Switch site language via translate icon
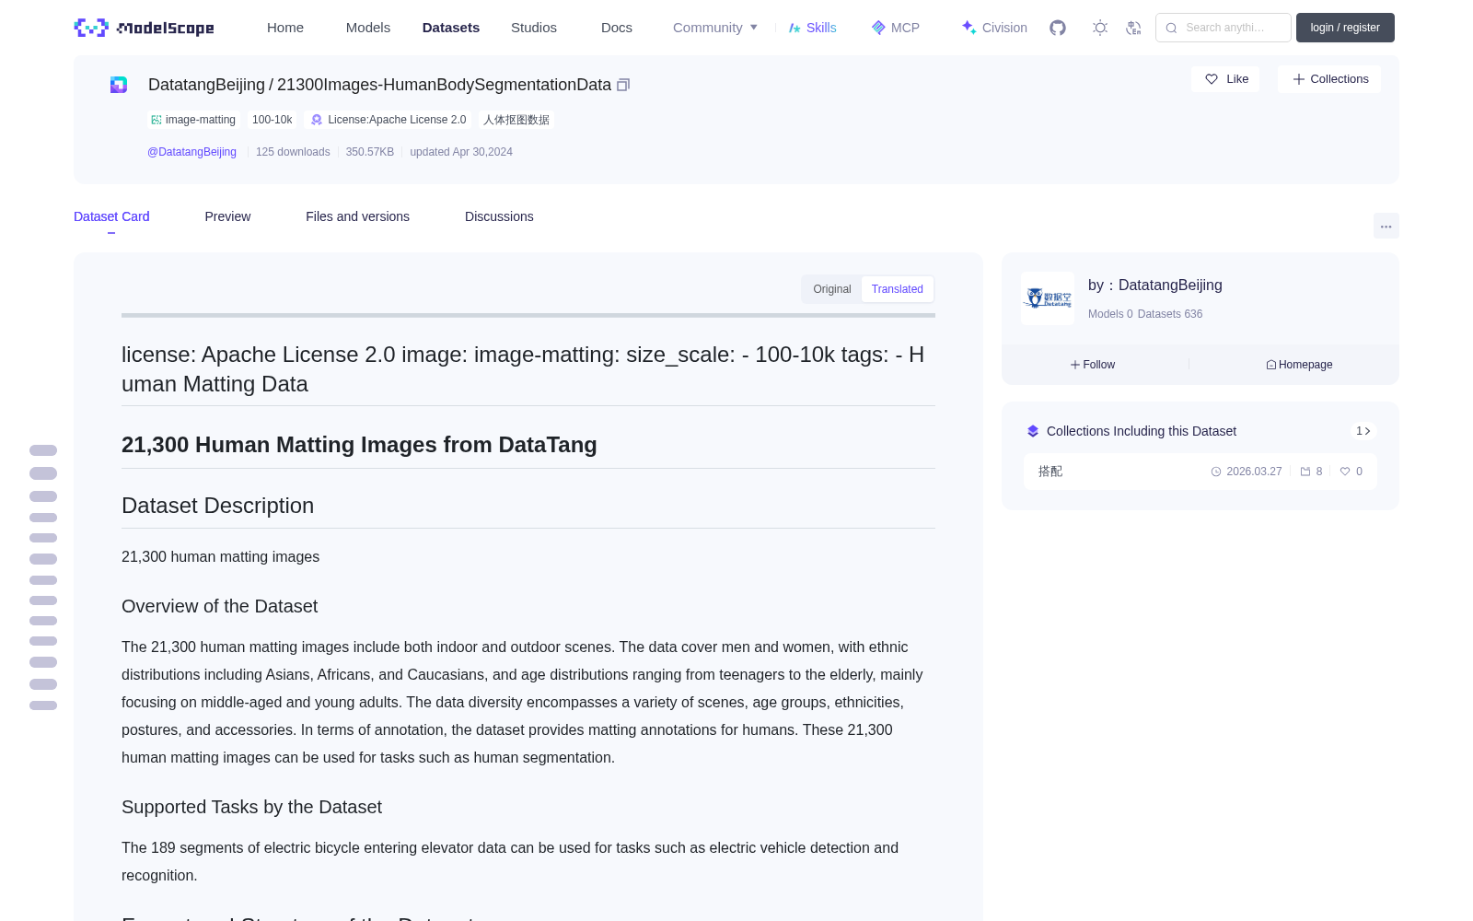 point(1134,28)
